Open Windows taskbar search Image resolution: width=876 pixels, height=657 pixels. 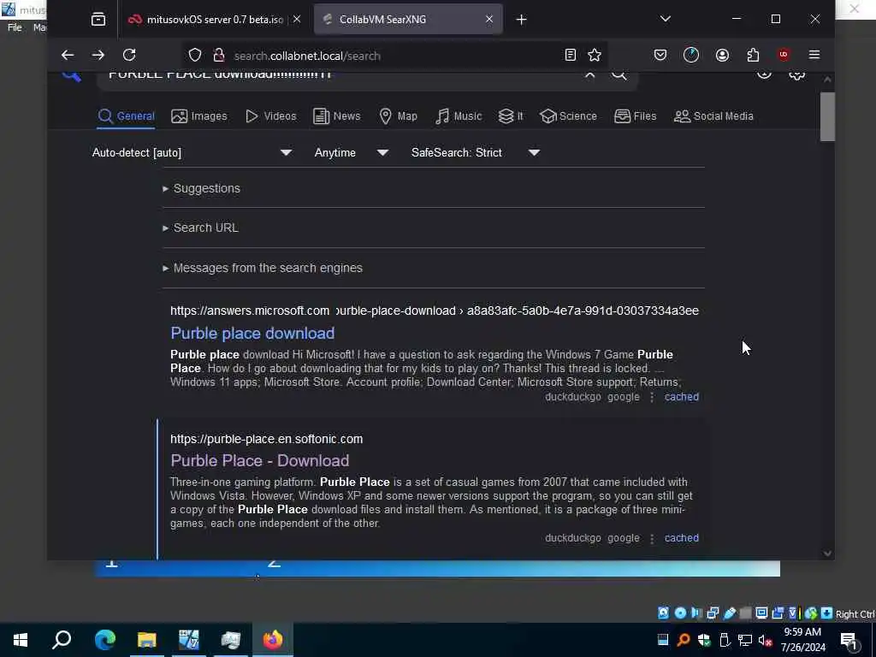(x=62, y=640)
